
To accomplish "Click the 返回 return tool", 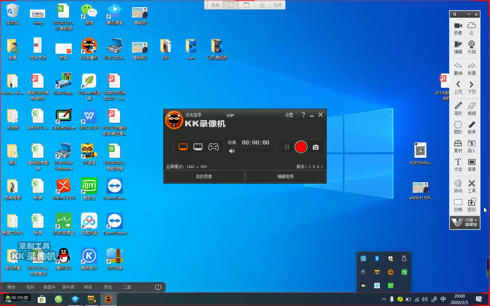I will tap(471, 205).
